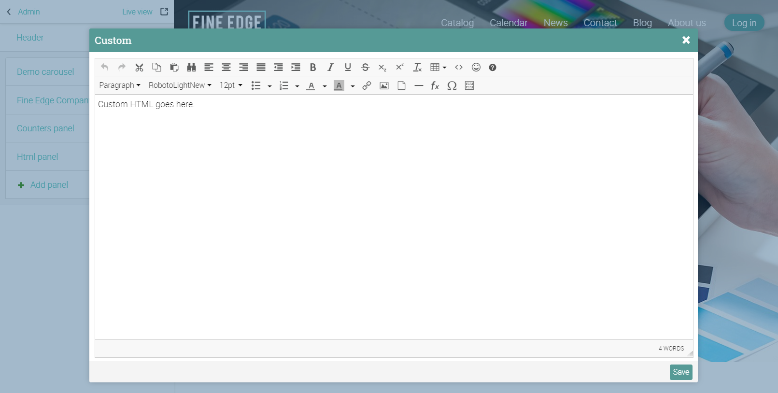Click the 4 WORDS word count
This screenshot has height=393, width=778.
(671, 348)
